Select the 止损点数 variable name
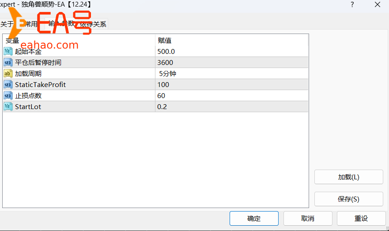Image resolution: width=389 pixels, height=231 pixels. (x=28, y=95)
